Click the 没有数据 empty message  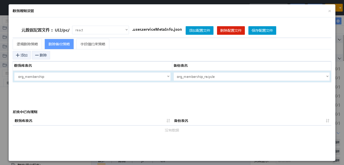(172, 130)
